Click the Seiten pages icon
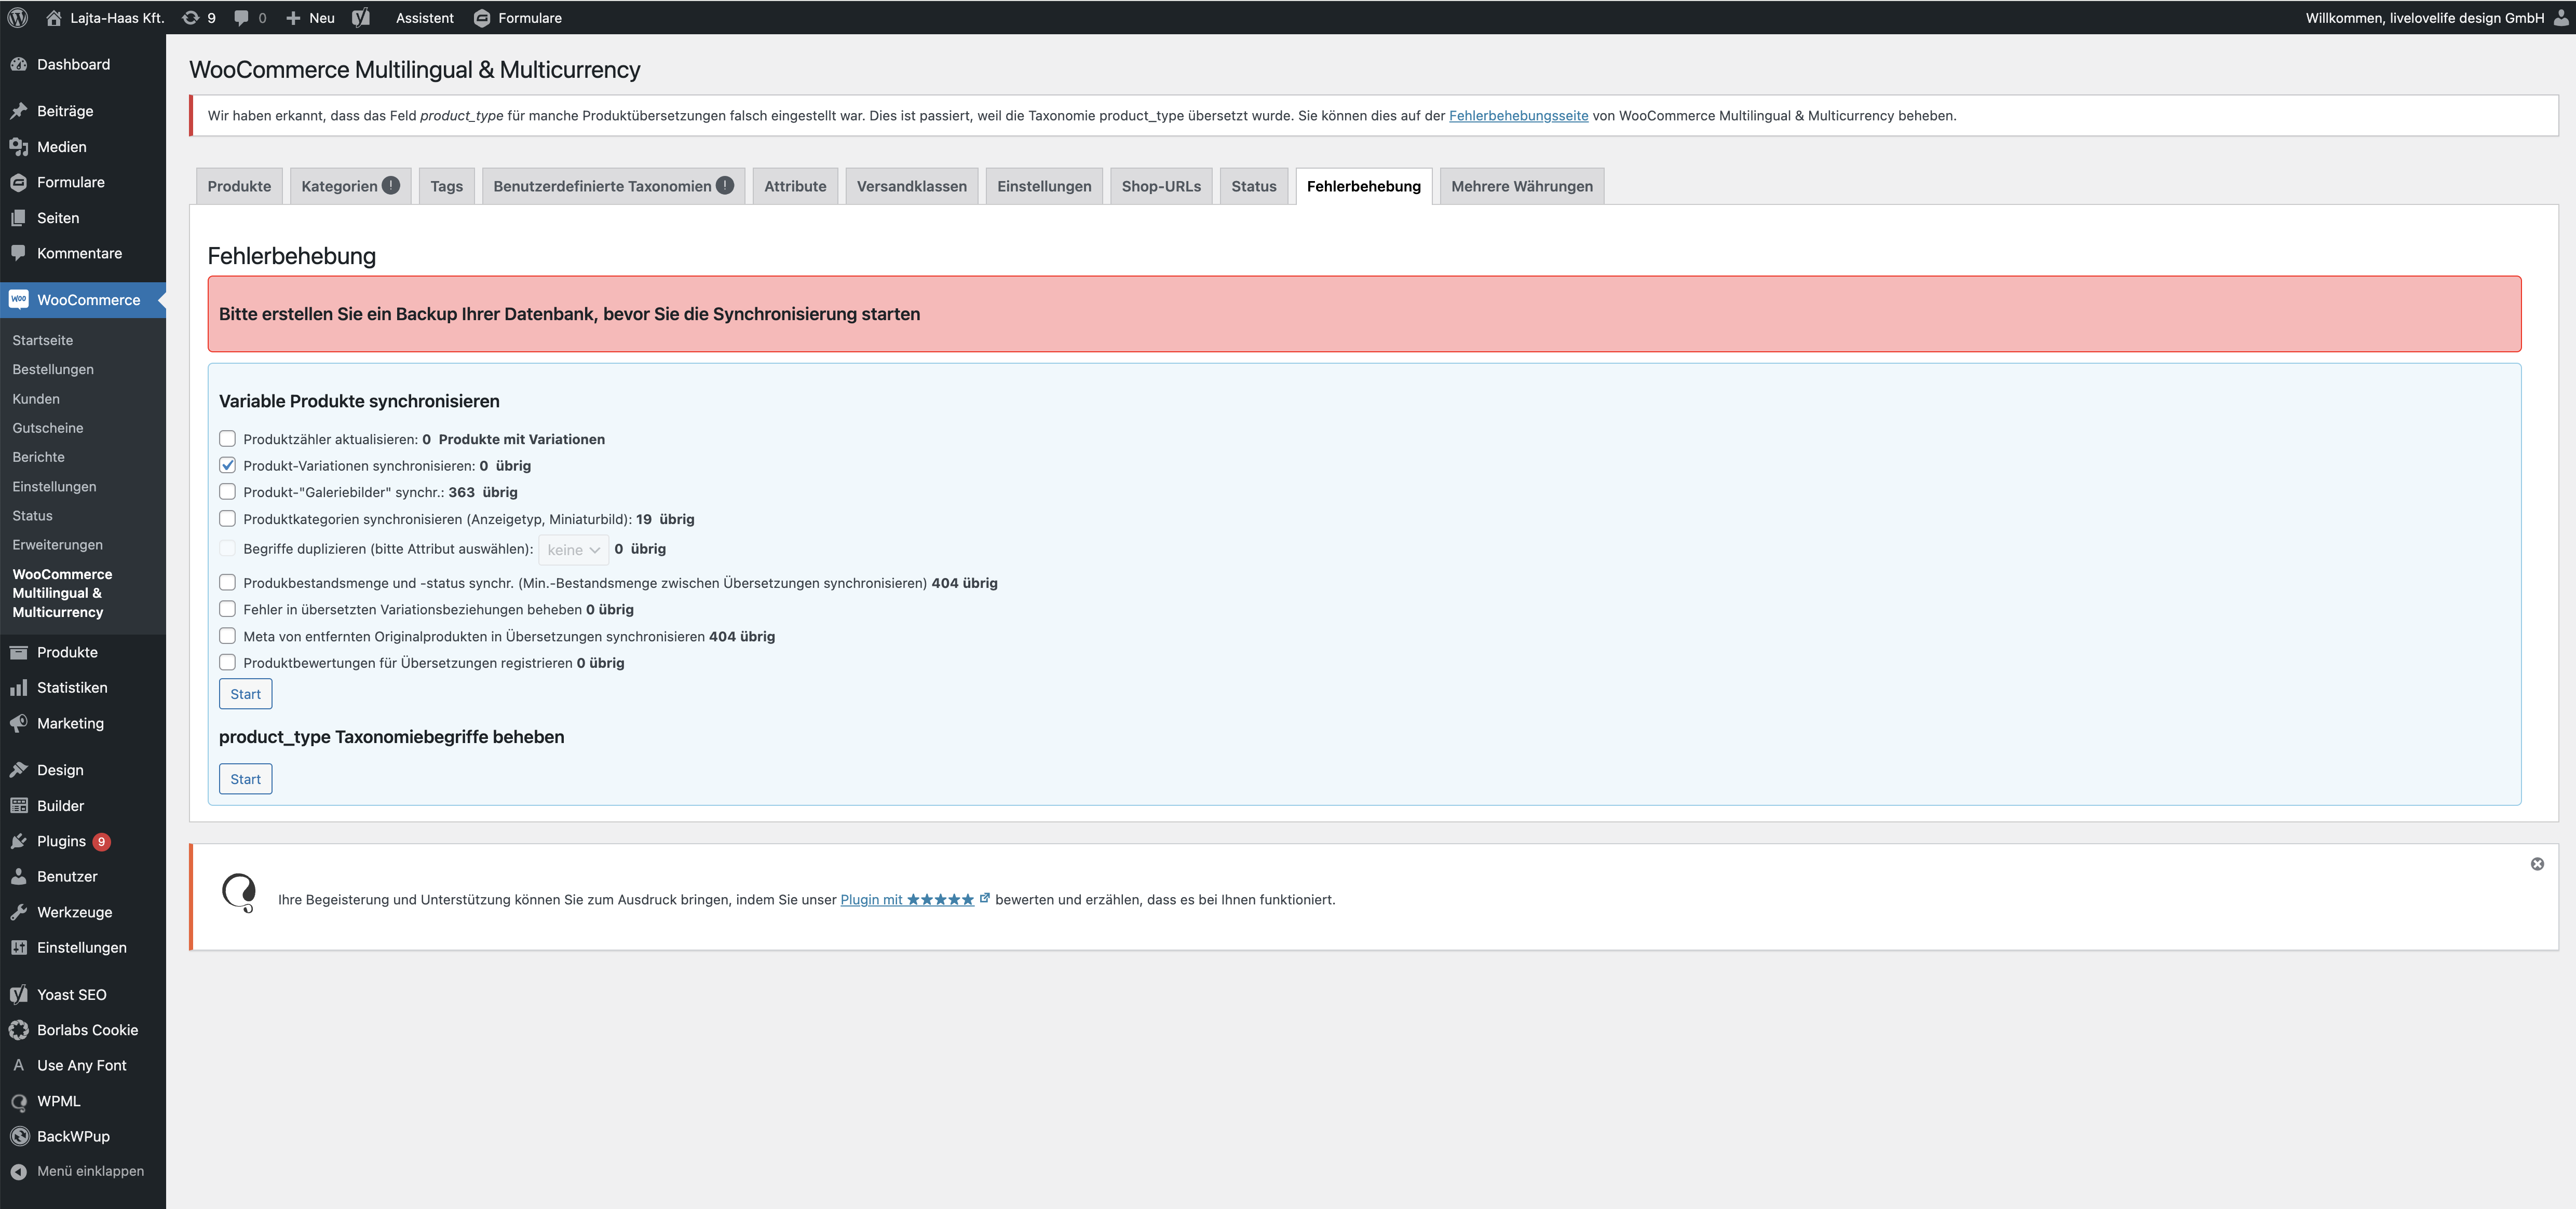Screen dimensions: 2576x1209 click(18, 218)
